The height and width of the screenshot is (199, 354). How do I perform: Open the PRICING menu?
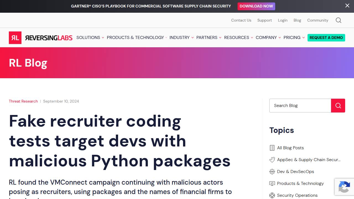tap(292, 38)
